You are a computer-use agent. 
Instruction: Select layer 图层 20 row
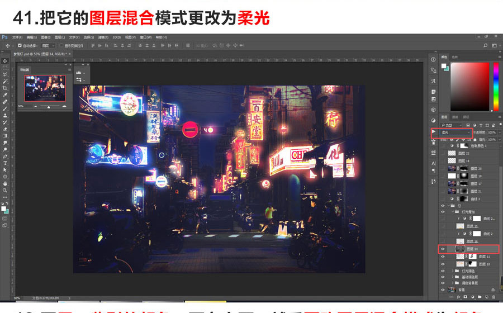[469, 168]
